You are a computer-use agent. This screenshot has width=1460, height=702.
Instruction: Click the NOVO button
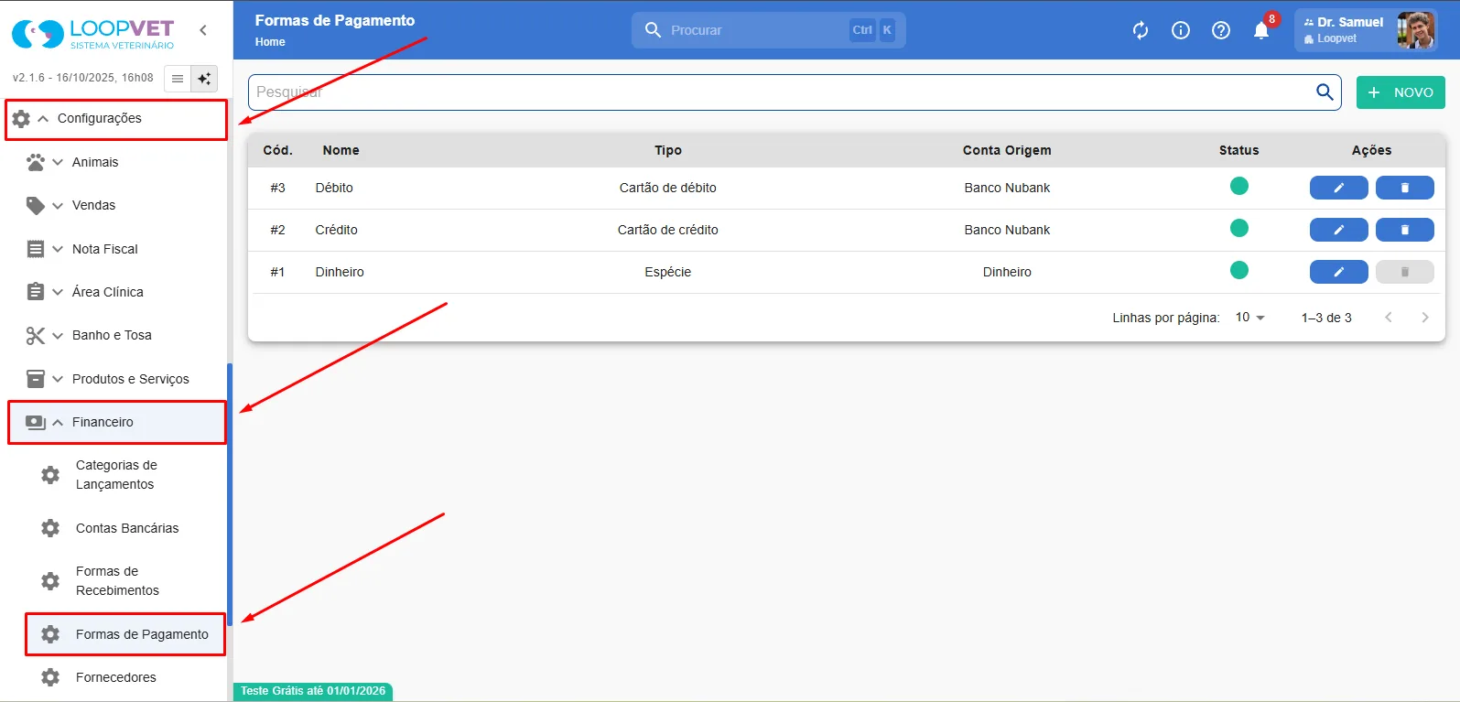coord(1401,92)
